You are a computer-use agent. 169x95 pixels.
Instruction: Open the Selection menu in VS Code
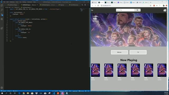click(12, 2)
